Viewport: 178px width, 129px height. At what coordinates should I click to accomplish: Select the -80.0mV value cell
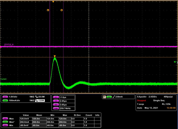coord(26,125)
